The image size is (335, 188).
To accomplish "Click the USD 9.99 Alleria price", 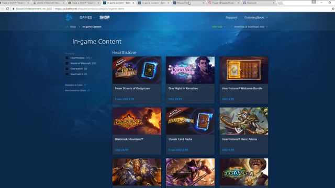I will 228,150.
